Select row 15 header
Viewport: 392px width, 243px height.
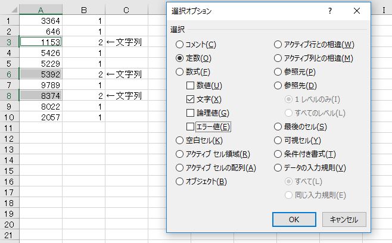click(x=10, y=171)
